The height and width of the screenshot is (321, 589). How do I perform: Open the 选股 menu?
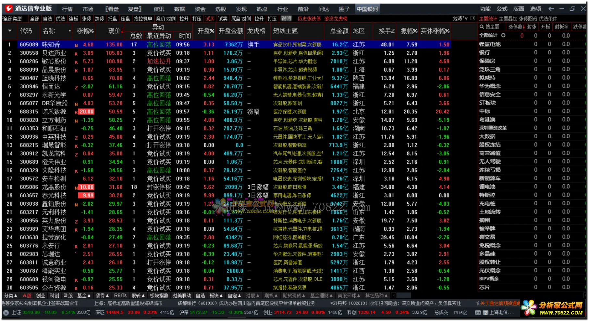[x=220, y=9]
